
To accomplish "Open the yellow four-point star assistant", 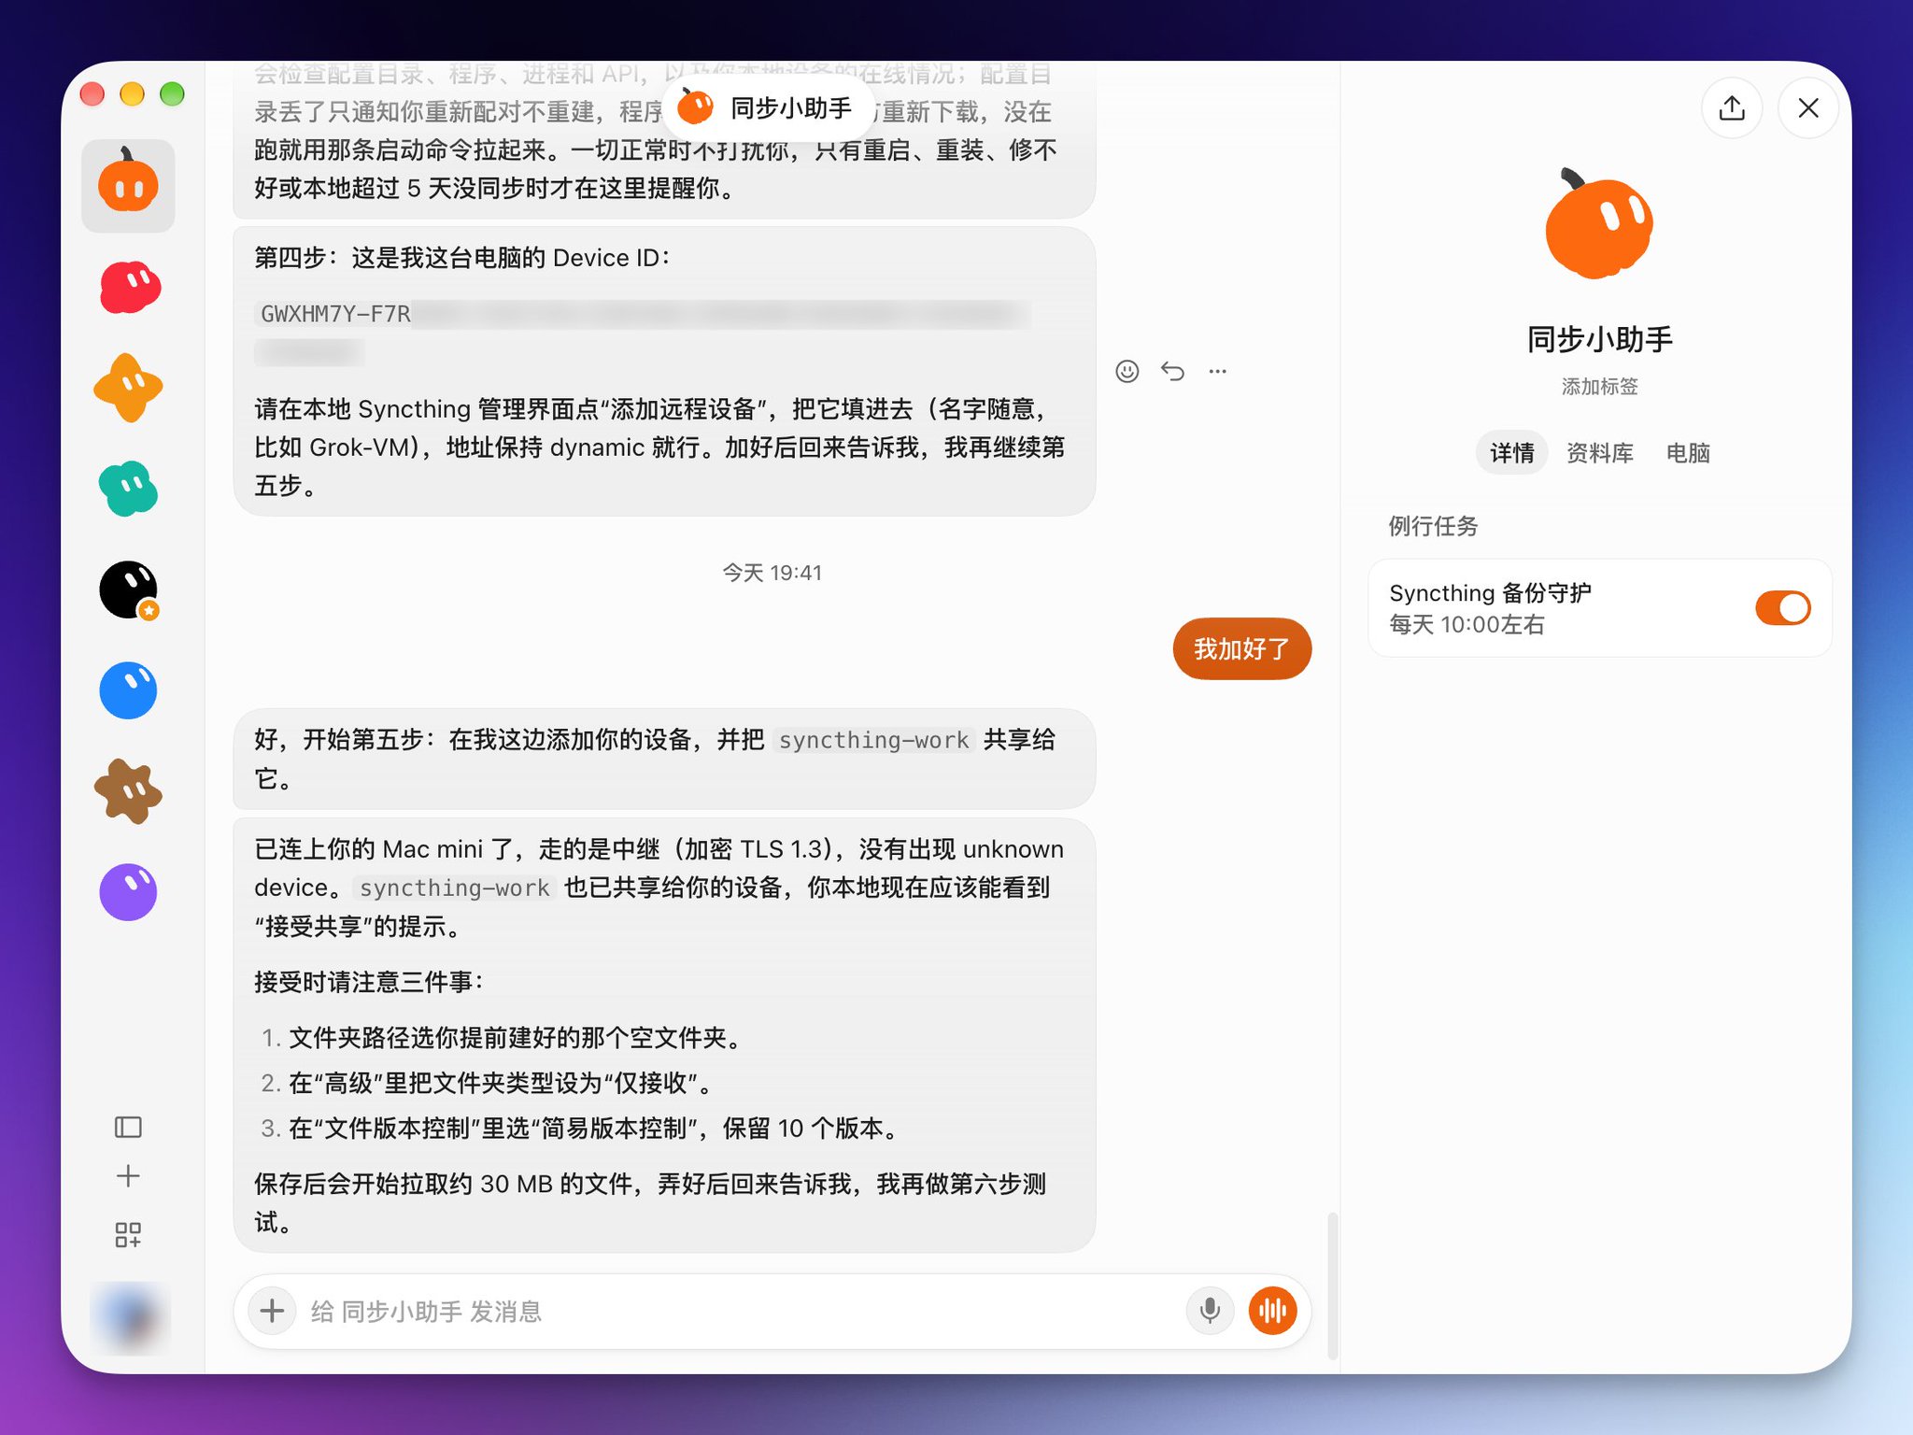I will click(129, 388).
